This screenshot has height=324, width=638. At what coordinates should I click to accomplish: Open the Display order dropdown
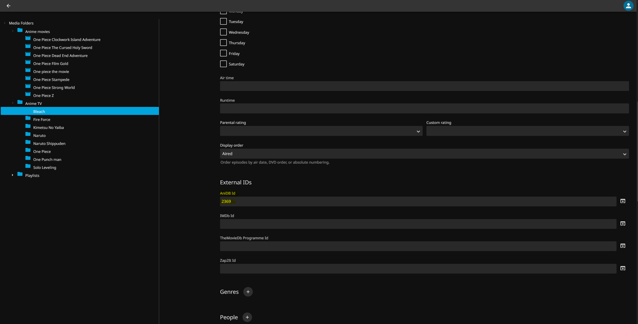coord(424,154)
